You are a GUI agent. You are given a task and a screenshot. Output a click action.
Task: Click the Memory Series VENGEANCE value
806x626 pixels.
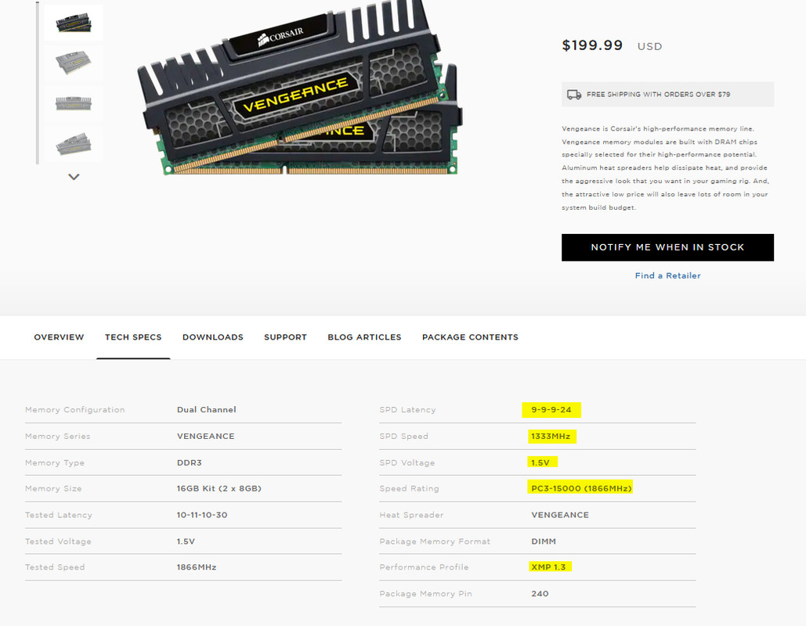coord(205,437)
